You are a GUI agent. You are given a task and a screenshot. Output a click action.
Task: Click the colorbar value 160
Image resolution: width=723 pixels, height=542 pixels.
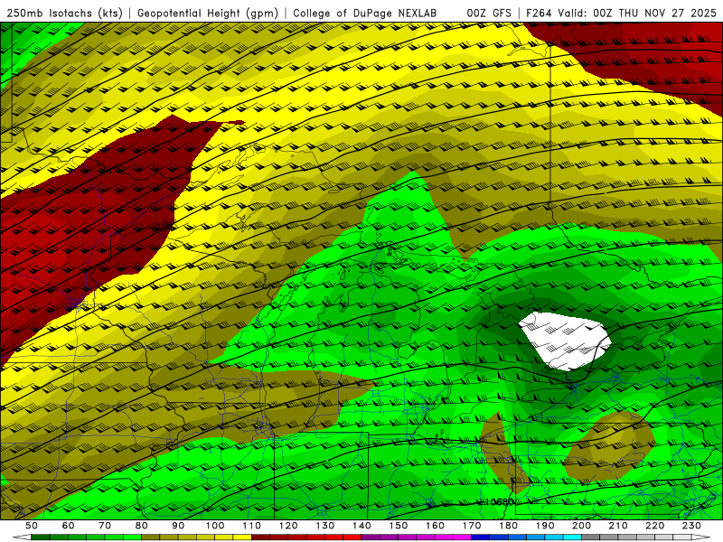coord(435,526)
